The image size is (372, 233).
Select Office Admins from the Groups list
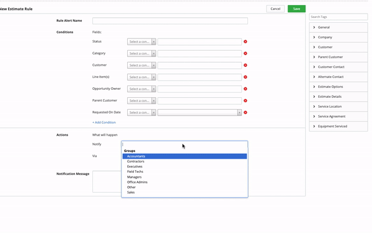point(185,182)
